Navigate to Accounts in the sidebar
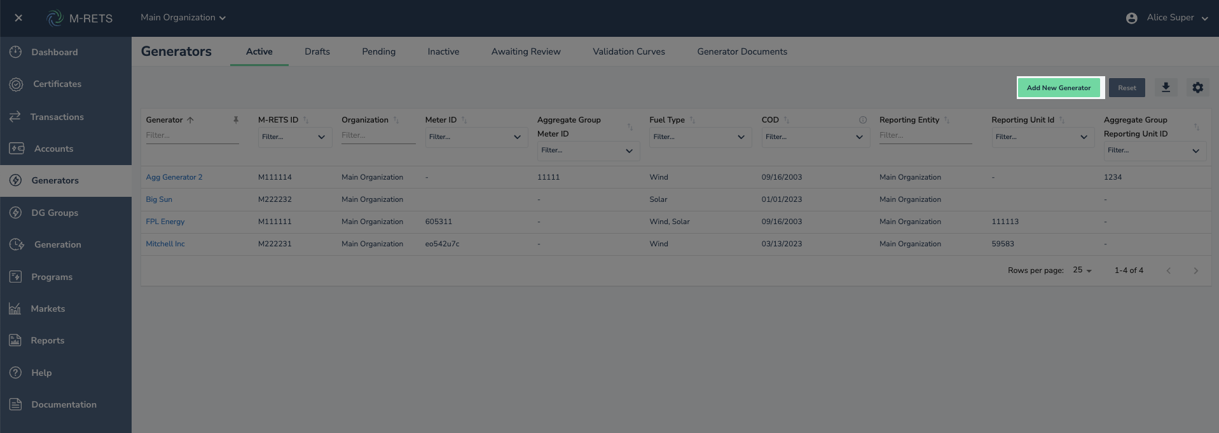The height and width of the screenshot is (433, 1219). (x=65, y=149)
